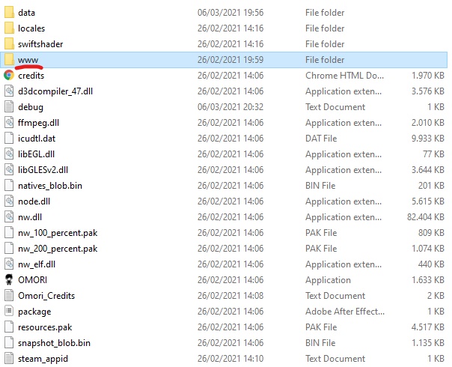
Task: Click the '5.615 KB' size value
Action: (428, 201)
